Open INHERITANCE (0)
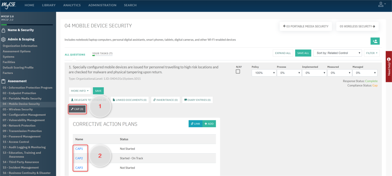This screenshot has width=392, height=176. point(165,100)
